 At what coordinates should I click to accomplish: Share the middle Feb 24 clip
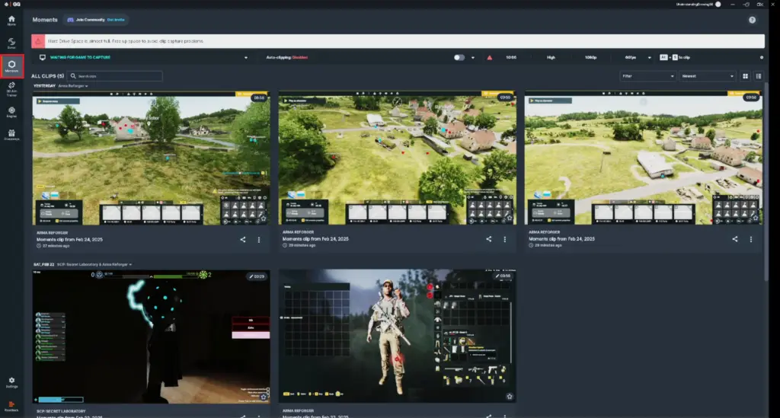point(488,239)
